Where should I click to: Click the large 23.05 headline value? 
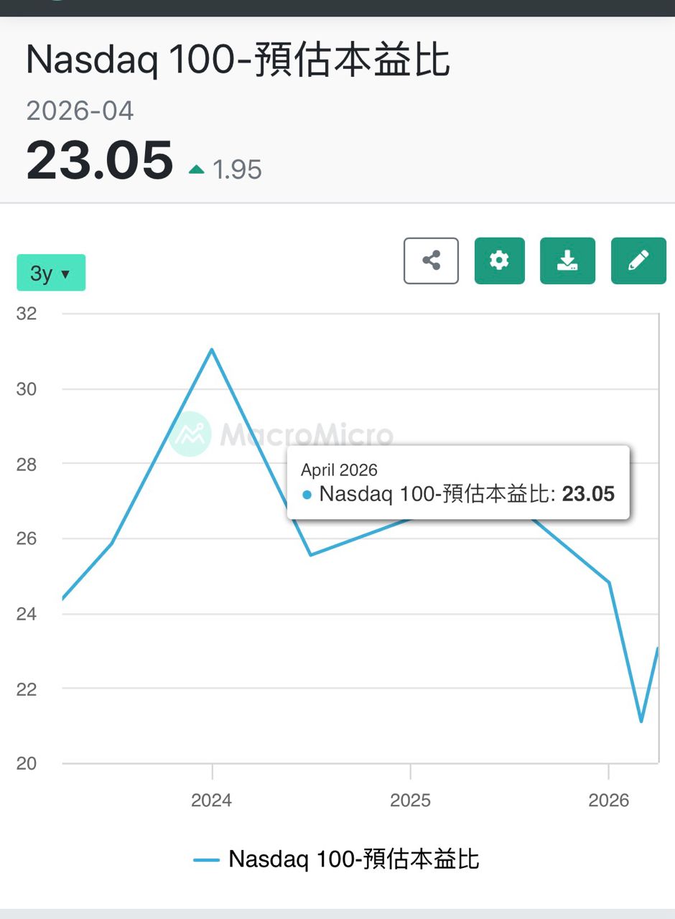click(x=100, y=160)
